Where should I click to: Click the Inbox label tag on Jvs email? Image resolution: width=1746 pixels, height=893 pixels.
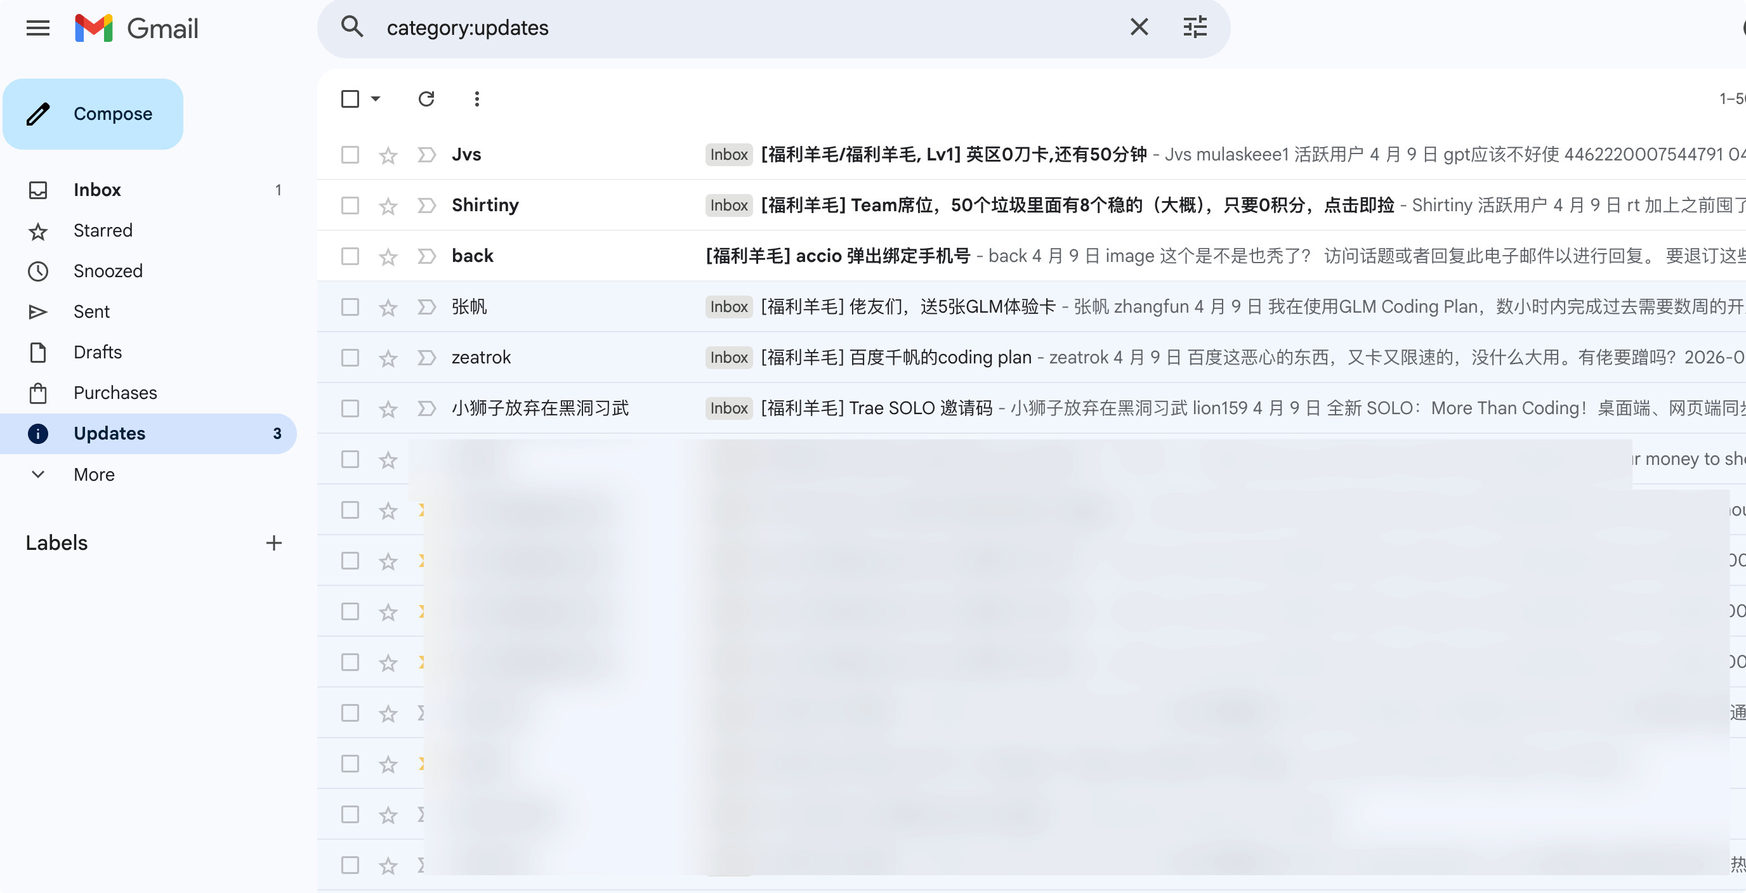[728, 155]
